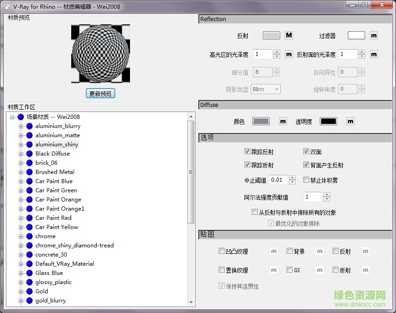Expand the chrome material node

[22, 236]
